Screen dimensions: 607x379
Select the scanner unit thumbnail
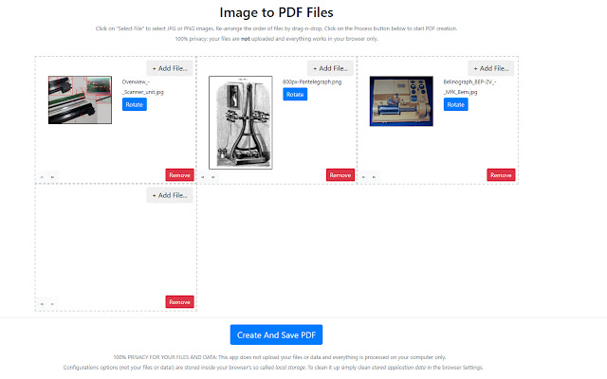[x=81, y=99]
